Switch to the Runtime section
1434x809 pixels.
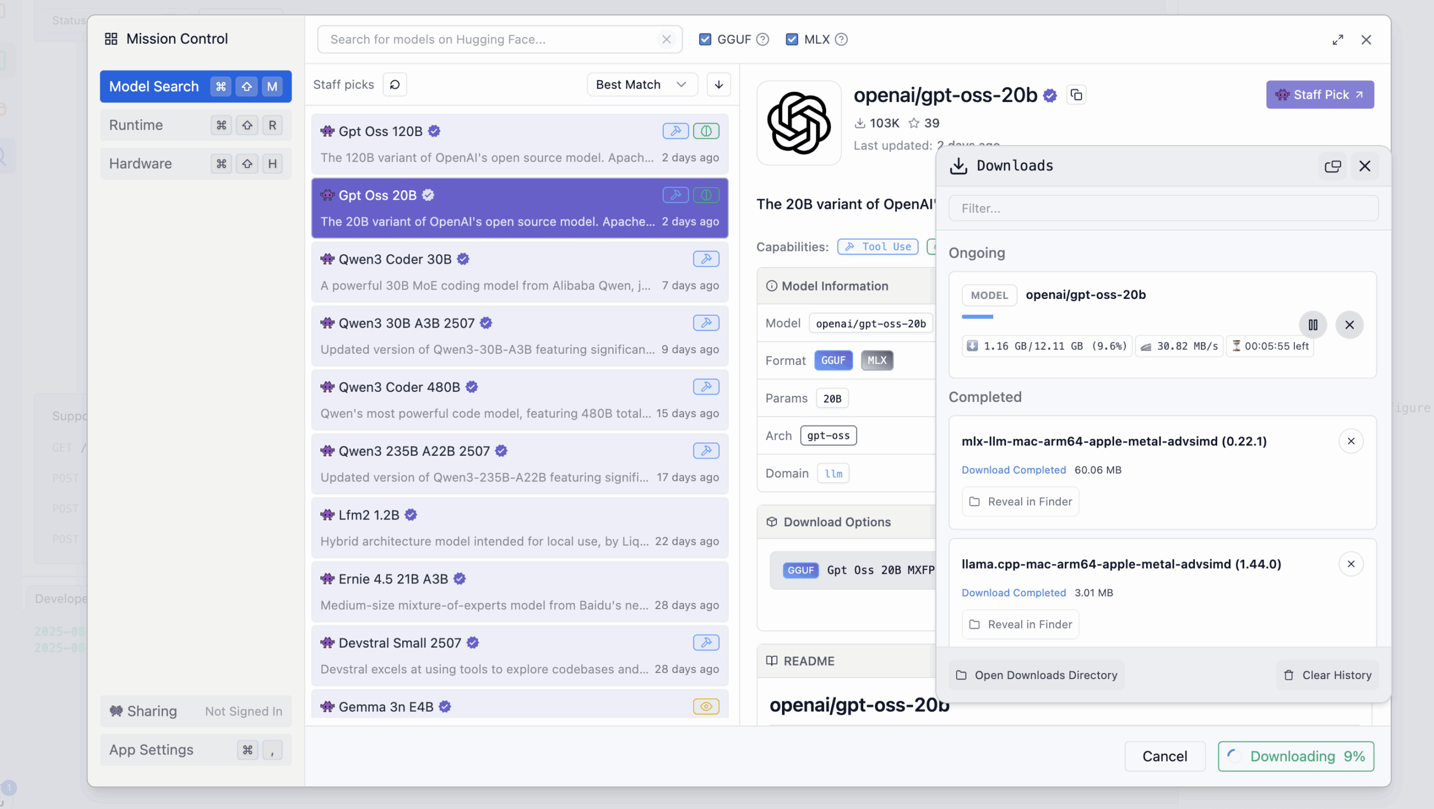[x=195, y=125]
